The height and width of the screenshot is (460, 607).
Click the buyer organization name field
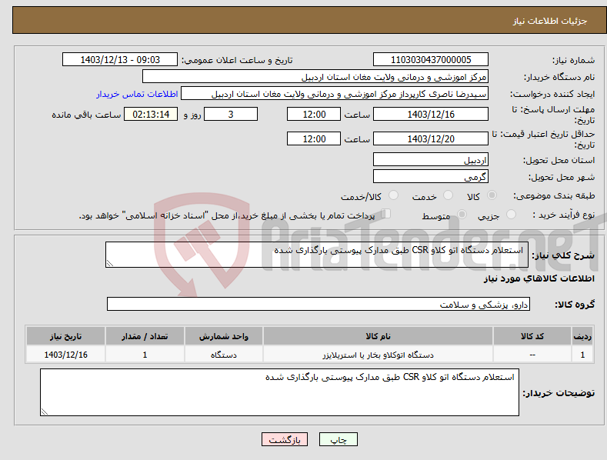[315, 77]
